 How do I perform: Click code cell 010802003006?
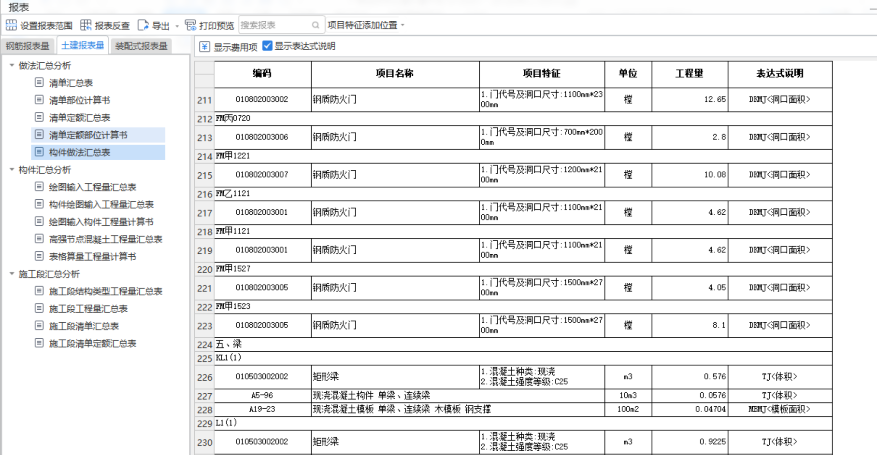(x=262, y=137)
